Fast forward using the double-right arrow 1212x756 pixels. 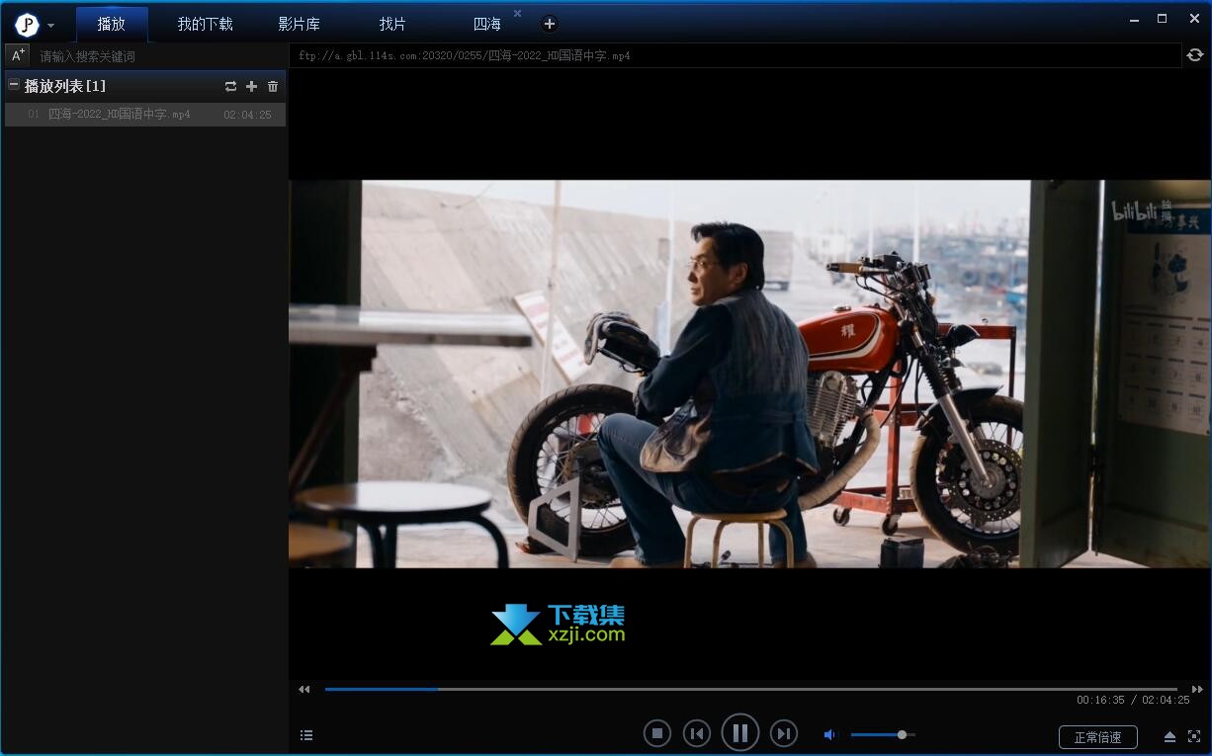click(x=1197, y=690)
